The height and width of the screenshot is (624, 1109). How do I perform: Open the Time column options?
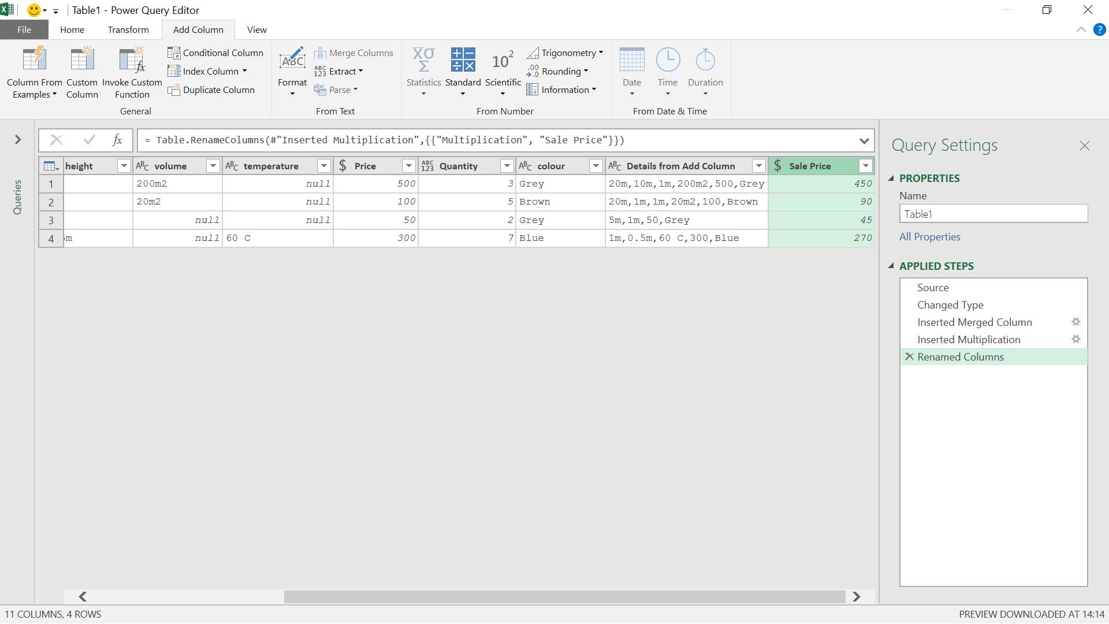coord(668,72)
